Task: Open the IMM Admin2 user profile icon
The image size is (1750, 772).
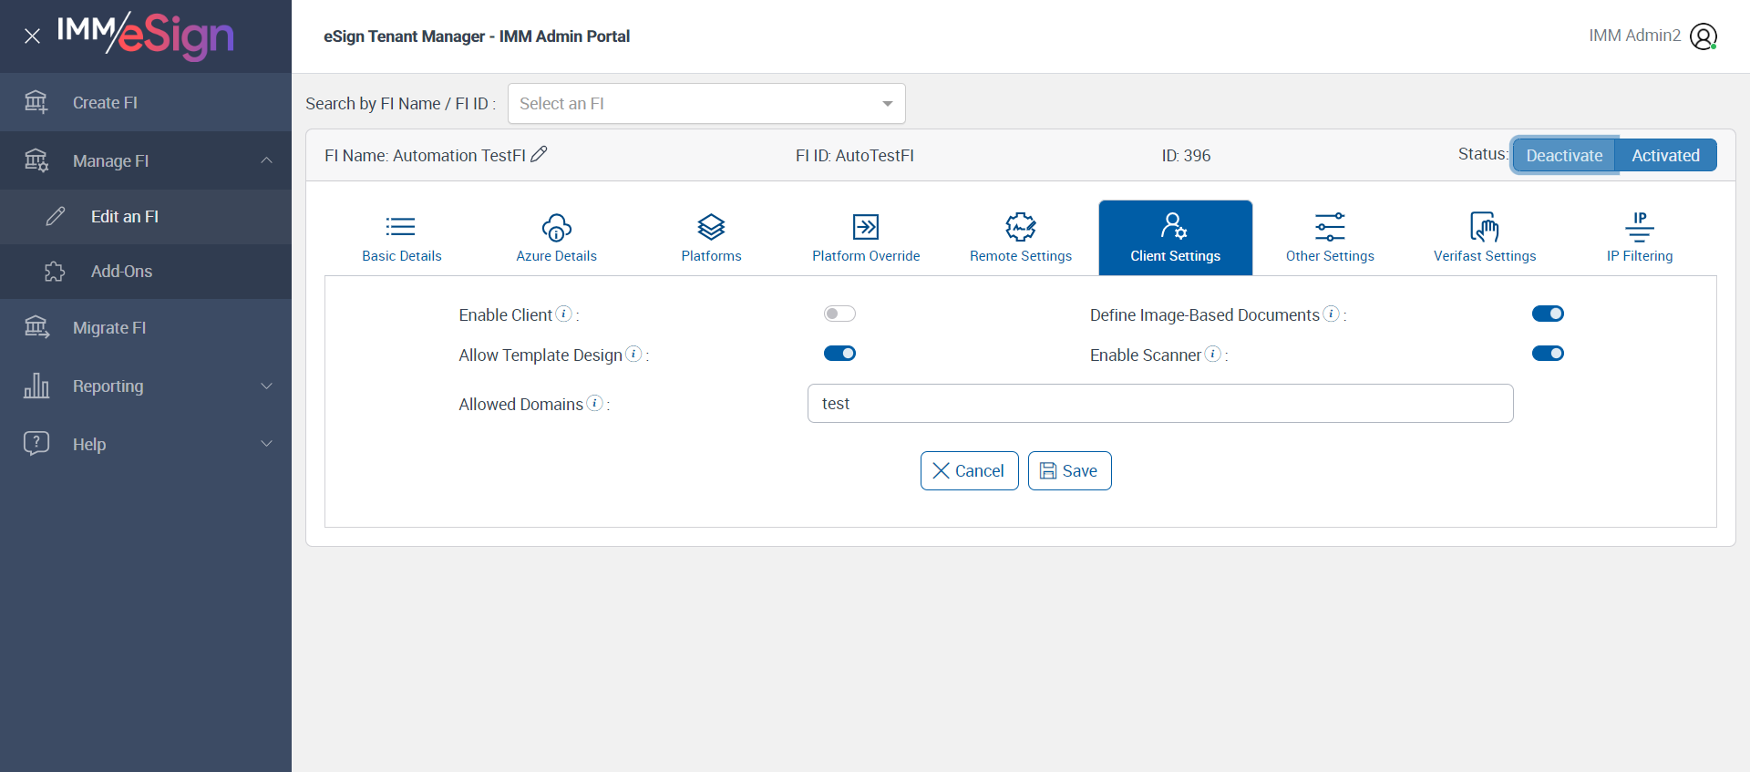Action: point(1703,36)
